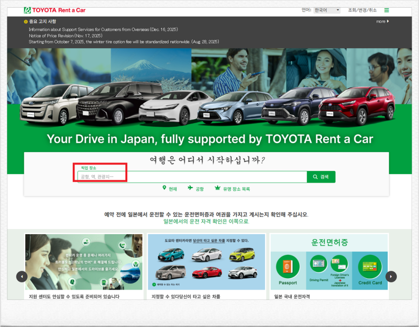Viewport: 419px width, 327px height.
Task: Click the Foreign Driver's Licenses icon
Action: [x=339, y=264]
